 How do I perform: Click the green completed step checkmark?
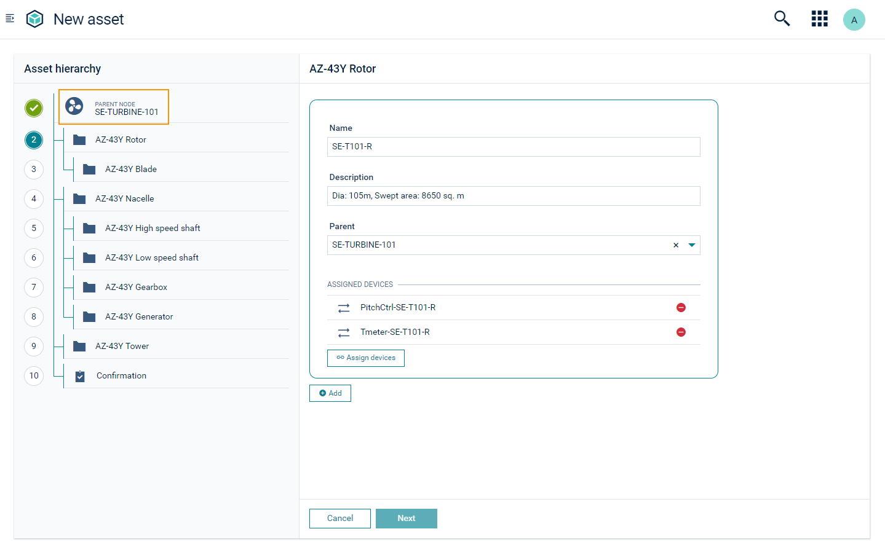(x=34, y=108)
